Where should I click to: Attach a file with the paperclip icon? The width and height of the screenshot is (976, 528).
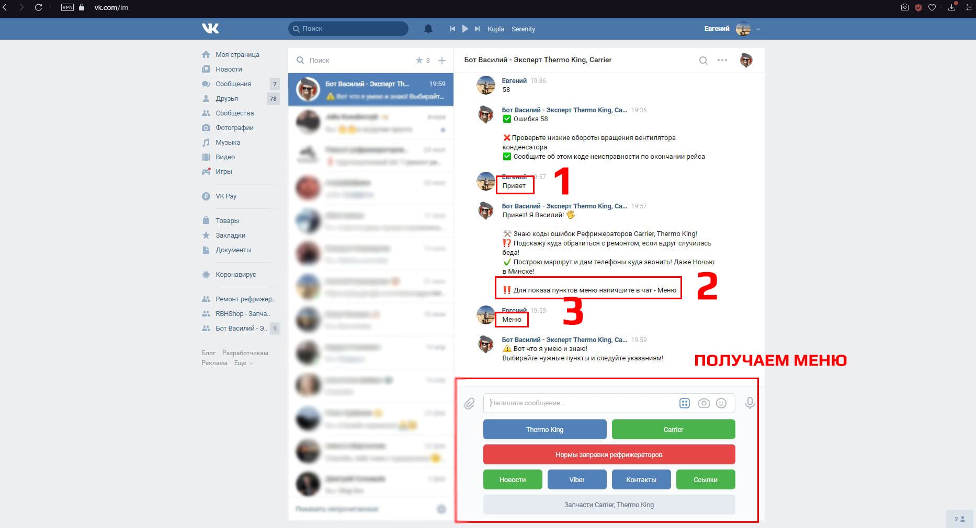[x=469, y=403]
